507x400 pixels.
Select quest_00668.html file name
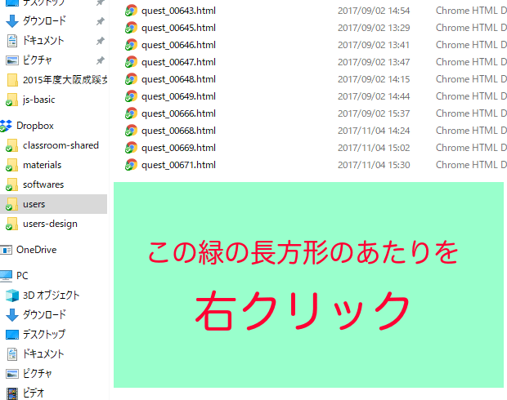click(x=178, y=131)
